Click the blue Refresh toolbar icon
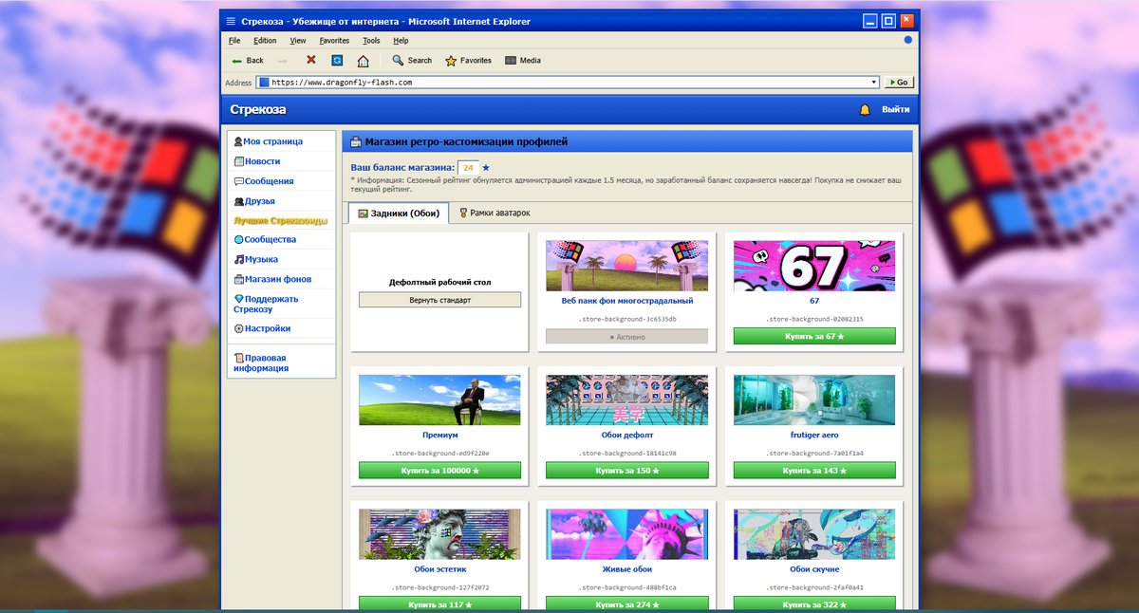This screenshot has height=613, width=1139. click(337, 60)
